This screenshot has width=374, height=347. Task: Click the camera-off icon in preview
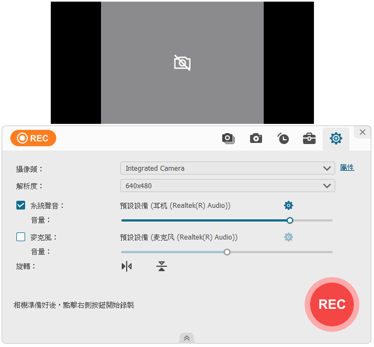tap(182, 63)
